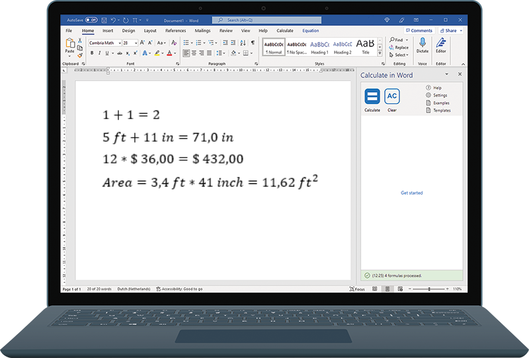Expand the Select dropdown in the Editing group
The width and height of the screenshot is (529, 358).
(x=399, y=55)
